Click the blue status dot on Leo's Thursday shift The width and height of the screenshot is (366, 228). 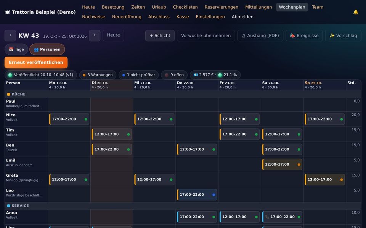pos(213,195)
